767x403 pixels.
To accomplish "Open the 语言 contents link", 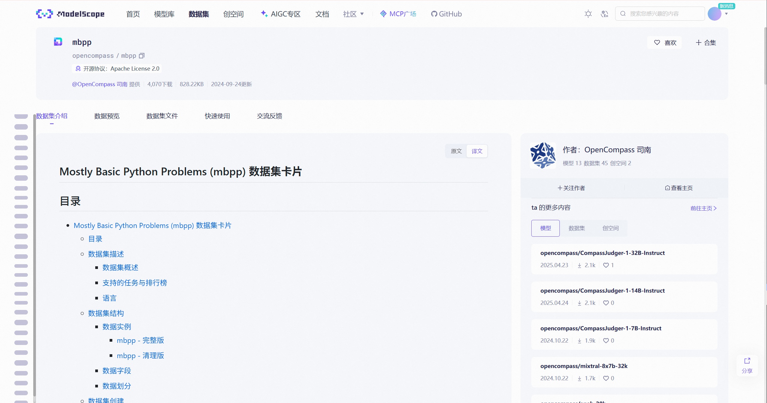I will pyautogui.click(x=109, y=298).
